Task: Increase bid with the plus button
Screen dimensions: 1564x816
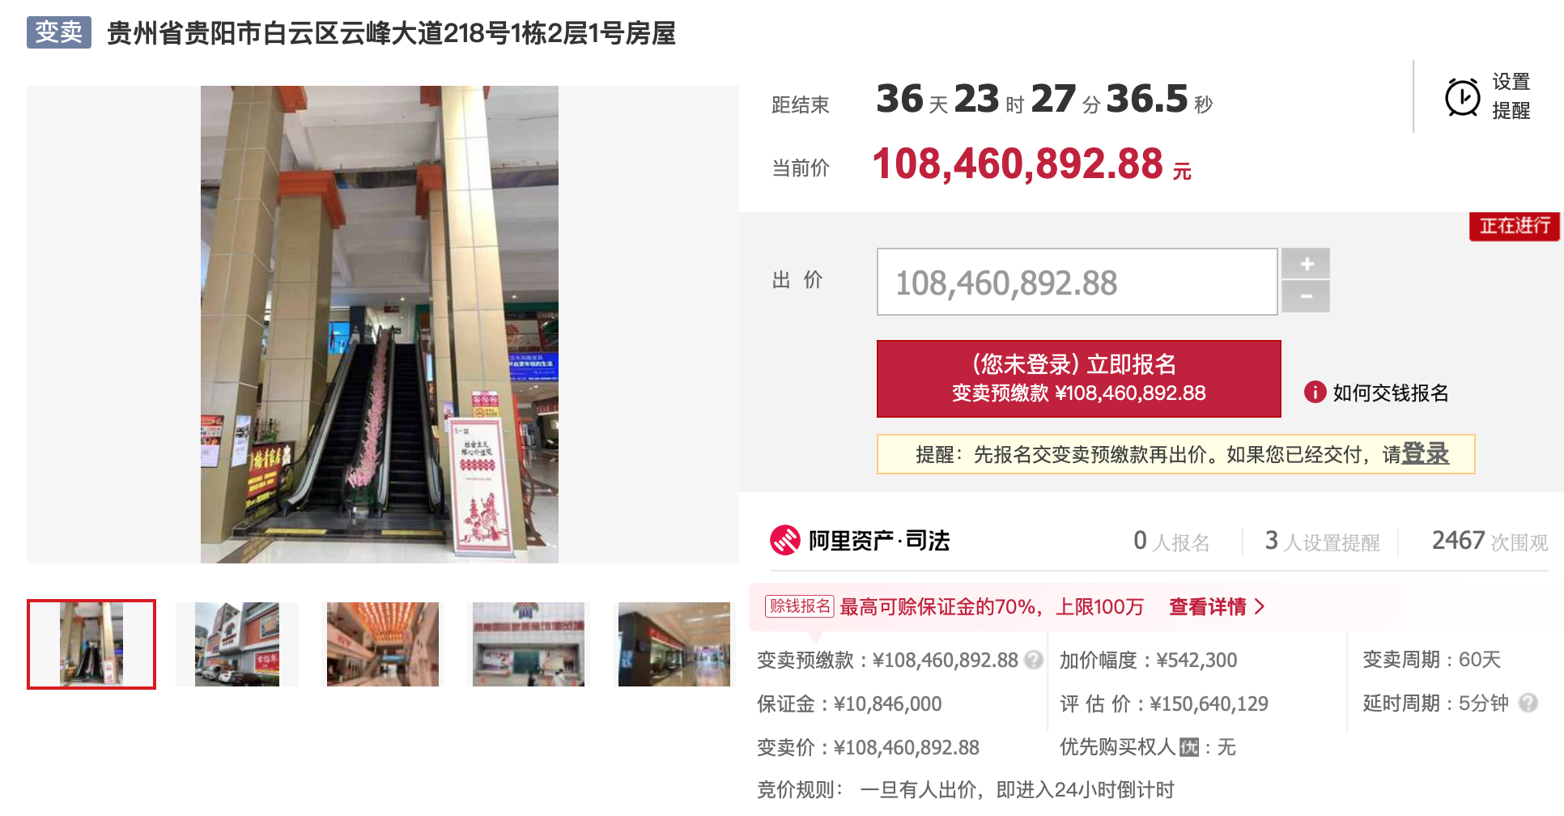Action: (1306, 264)
